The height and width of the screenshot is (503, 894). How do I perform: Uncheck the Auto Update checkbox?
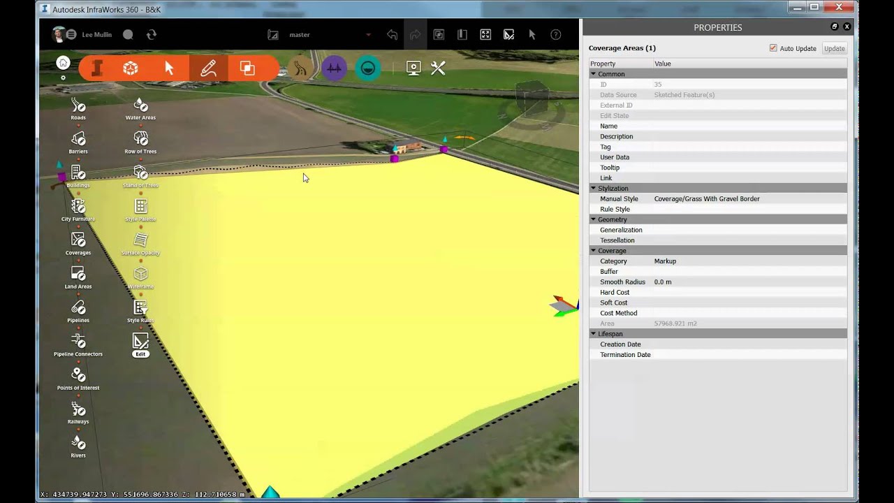[773, 48]
